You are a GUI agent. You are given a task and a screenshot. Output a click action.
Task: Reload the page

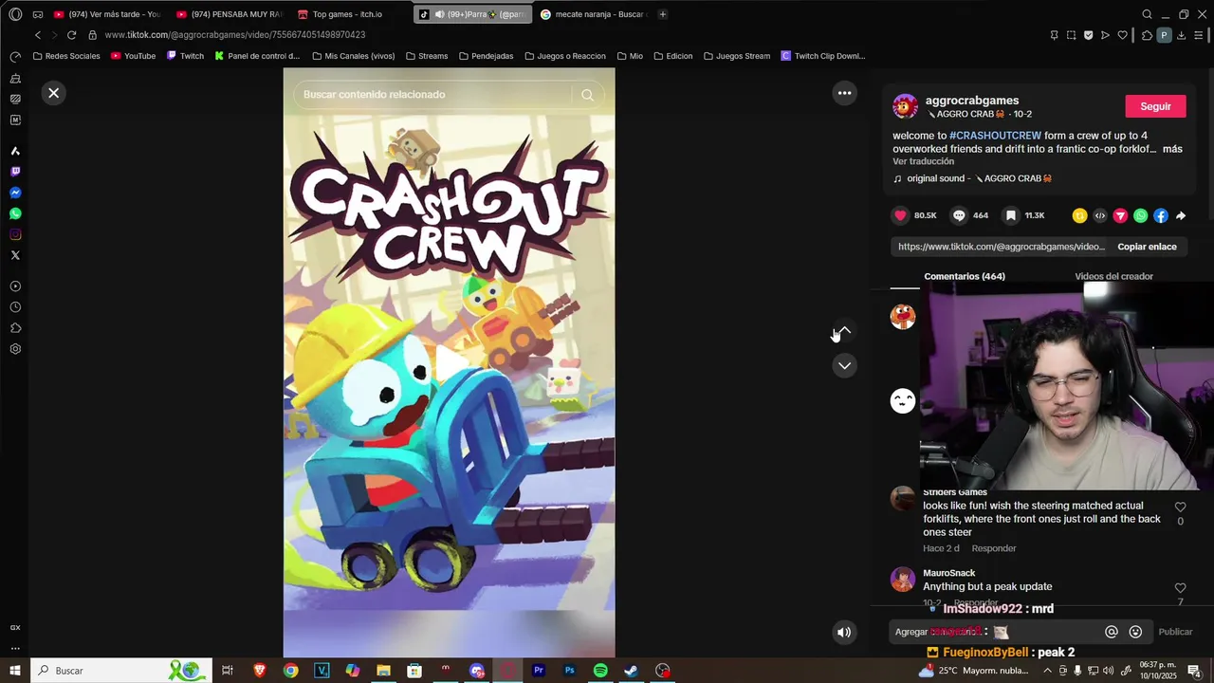click(x=71, y=35)
